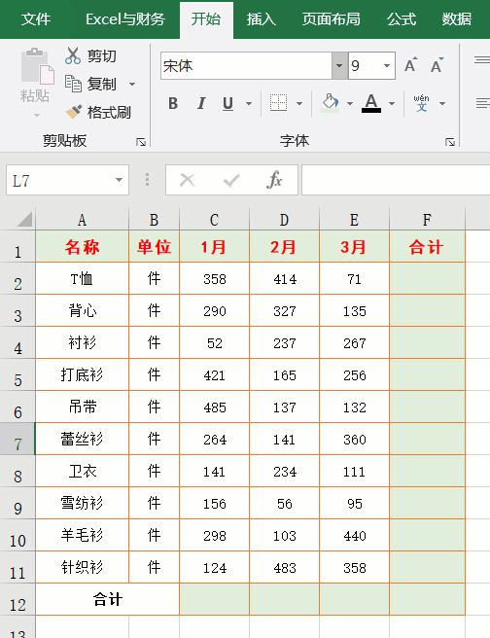The image size is (490, 638).
Task: Switch to 开始 tab
Action: 206,19
